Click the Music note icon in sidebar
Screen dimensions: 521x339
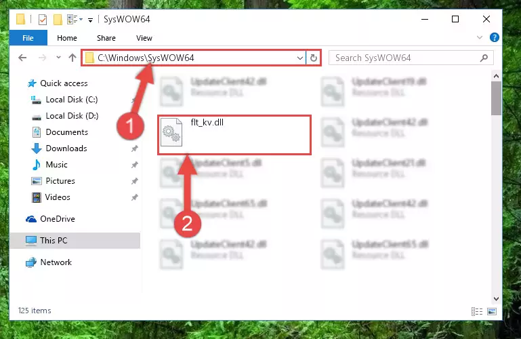click(36, 165)
